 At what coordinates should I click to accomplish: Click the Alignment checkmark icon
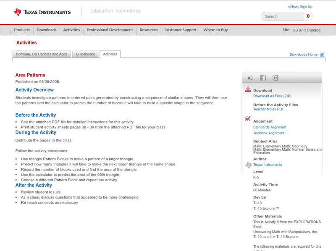(248, 119)
